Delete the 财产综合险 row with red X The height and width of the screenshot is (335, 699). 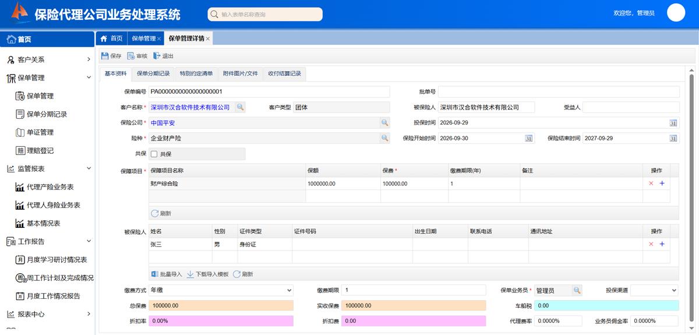[651, 184]
